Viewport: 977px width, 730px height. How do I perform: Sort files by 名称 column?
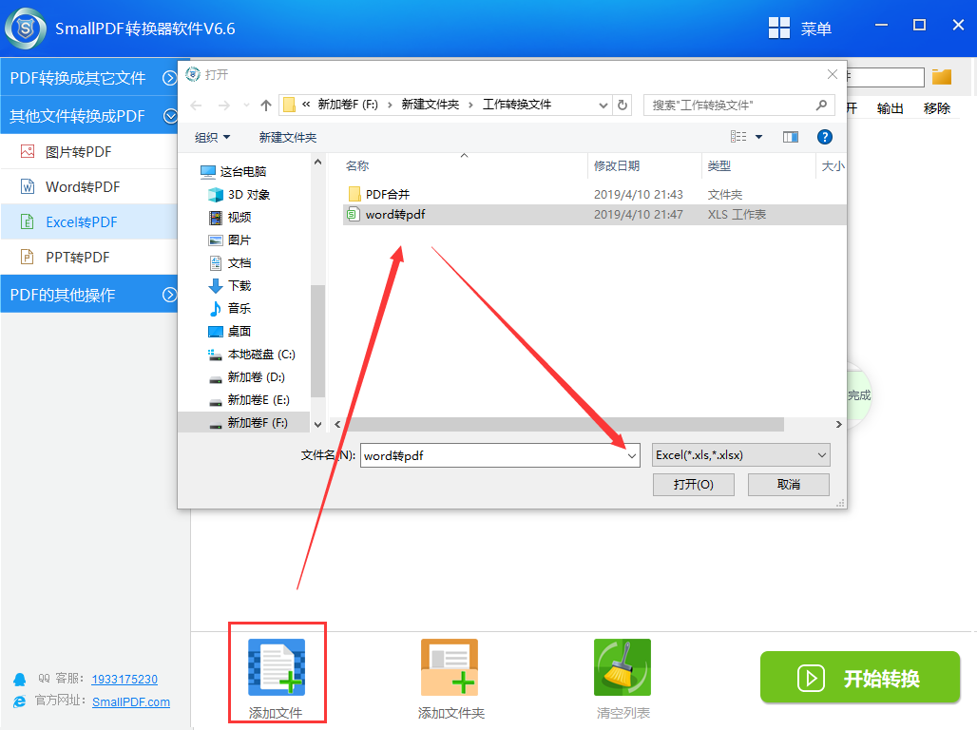(x=357, y=165)
